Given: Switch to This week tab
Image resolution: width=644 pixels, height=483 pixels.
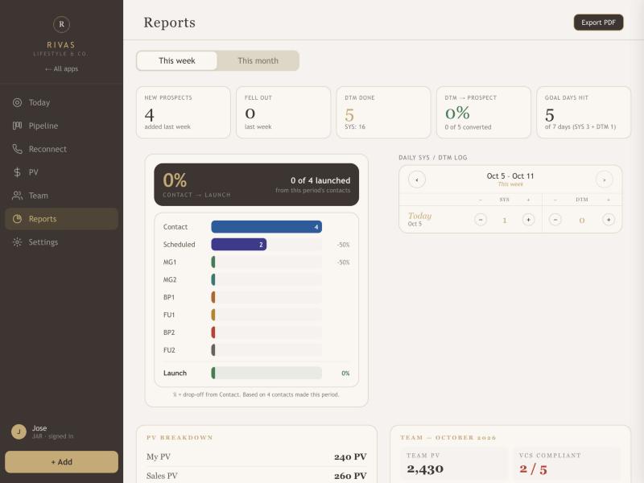Looking at the screenshot, I should [176, 61].
